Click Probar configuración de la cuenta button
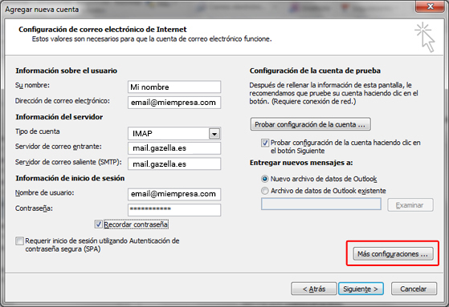The width and height of the screenshot is (449, 307). point(310,124)
